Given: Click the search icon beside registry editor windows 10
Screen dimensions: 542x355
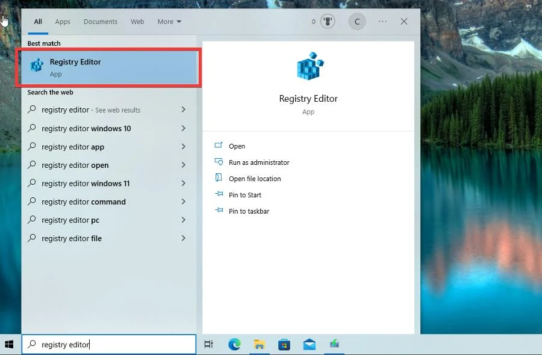Looking at the screenshot, I should tap(32, 128).
